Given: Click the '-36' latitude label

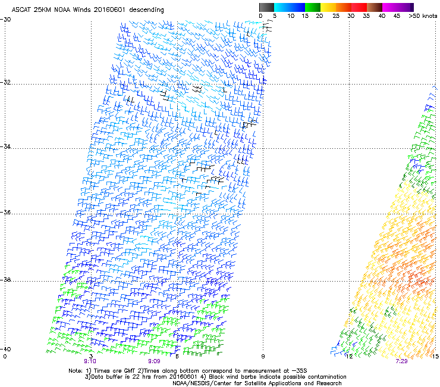Looking at the screenshot, I should tap(5, 212).
